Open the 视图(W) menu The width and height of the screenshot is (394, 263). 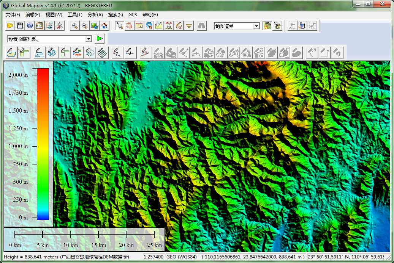(x=54, y=15)
